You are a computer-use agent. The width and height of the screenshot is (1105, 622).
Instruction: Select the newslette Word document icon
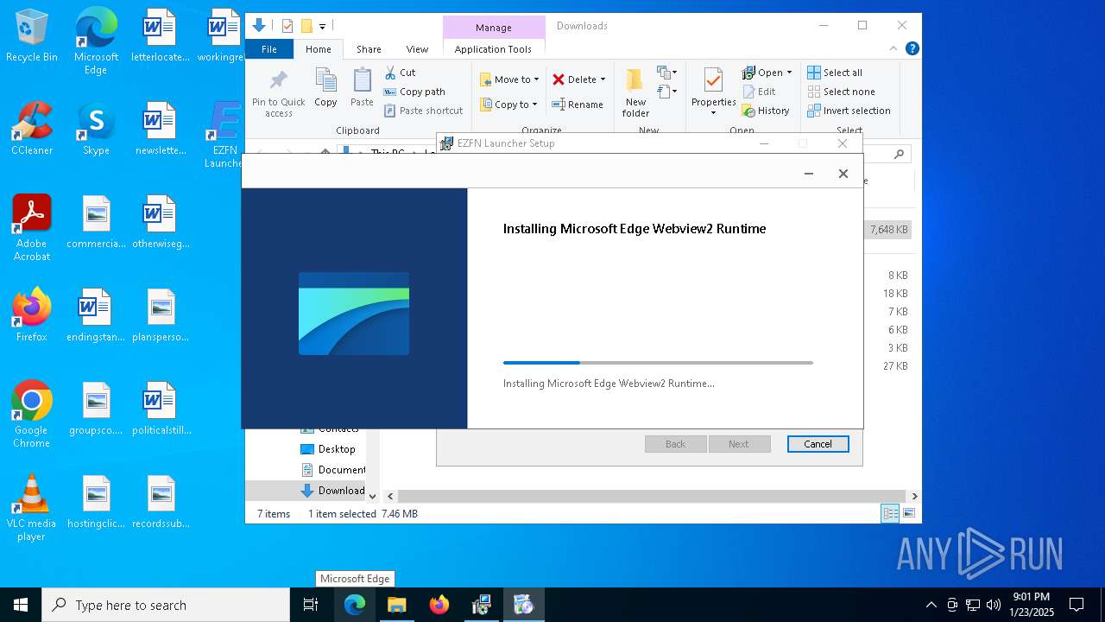[x=160, y=128]
